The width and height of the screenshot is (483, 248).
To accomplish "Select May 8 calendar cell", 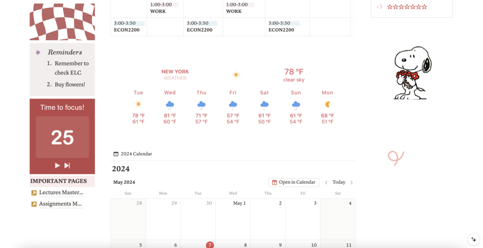I will pyautogui.click(x=233, y=244).
